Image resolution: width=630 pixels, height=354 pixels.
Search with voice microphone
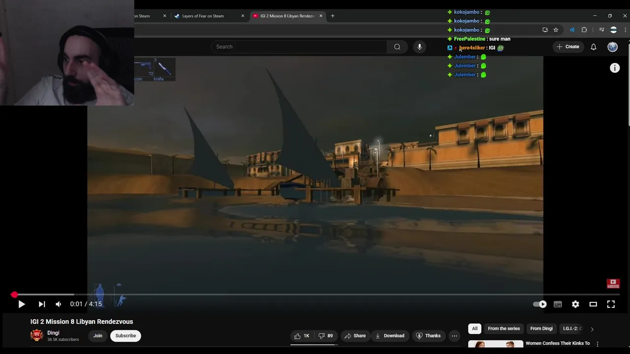click(419, 47)
